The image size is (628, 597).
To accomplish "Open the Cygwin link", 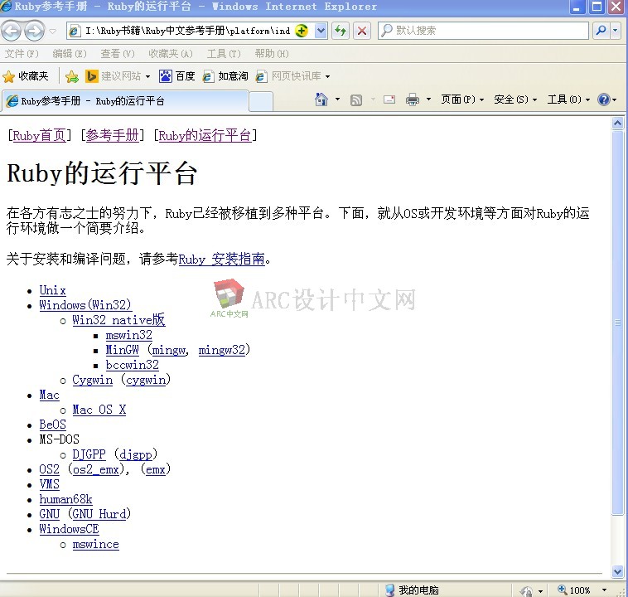I will pos(93,380).
